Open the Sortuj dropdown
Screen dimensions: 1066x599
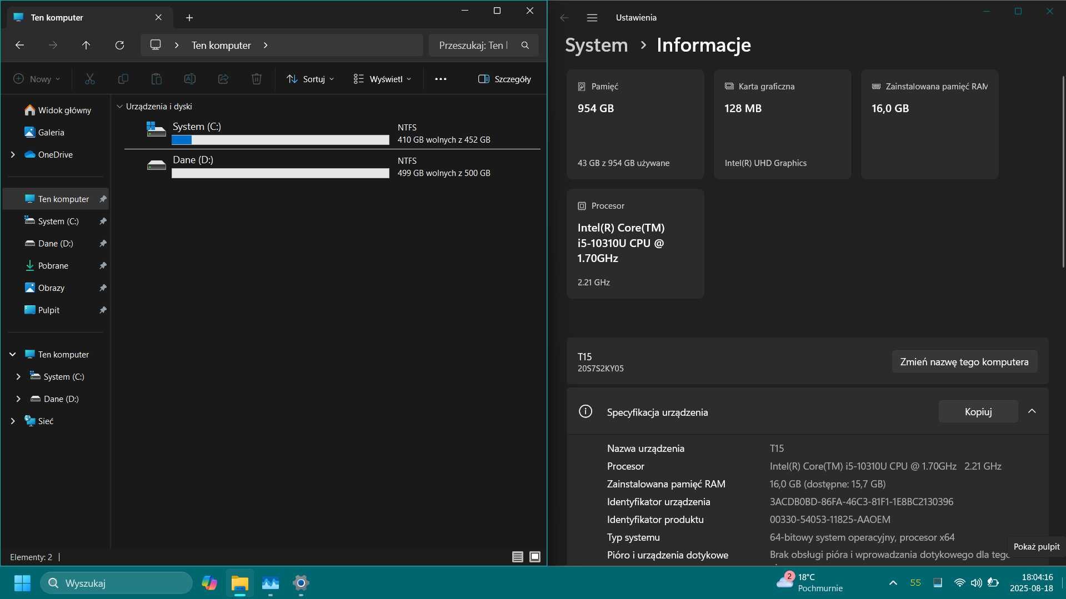tap(311, 79)
